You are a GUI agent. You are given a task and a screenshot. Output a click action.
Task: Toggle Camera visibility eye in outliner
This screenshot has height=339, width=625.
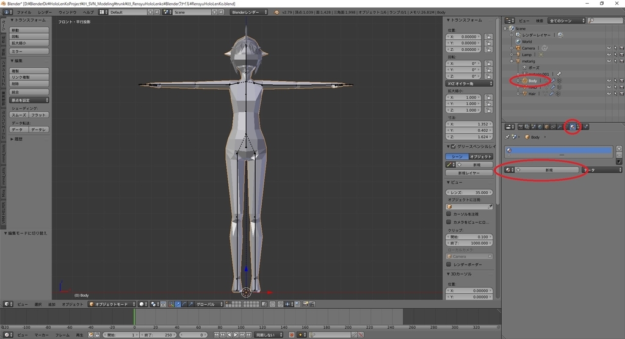click(x=609, y=48)
